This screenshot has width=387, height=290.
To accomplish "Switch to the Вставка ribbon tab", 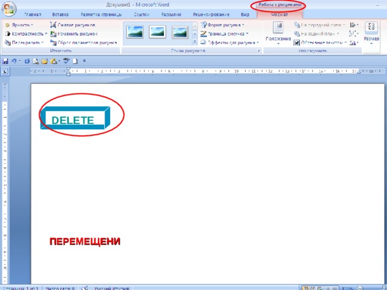I will (x=60, y=14).
